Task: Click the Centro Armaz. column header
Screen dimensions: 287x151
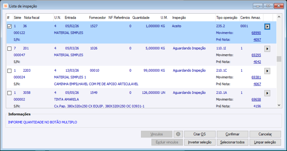Action: (250, 18)
